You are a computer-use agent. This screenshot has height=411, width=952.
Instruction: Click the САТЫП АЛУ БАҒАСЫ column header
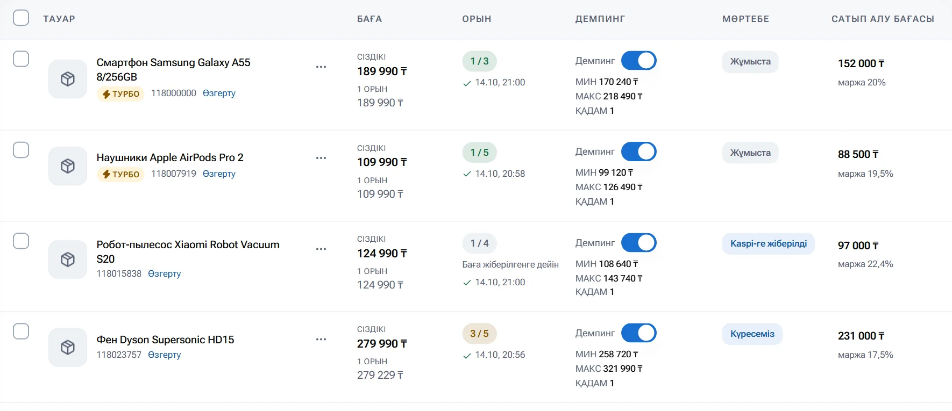click(x=883, y=19)
